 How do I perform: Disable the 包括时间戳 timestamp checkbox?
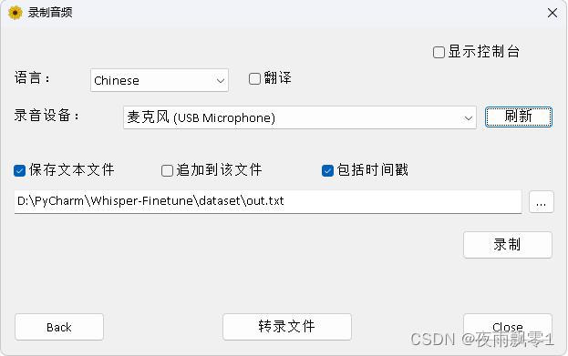pyautogui.click(x=327, y=170)
